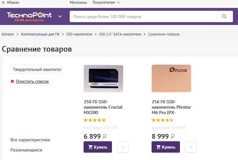
Task: Open the Plextor M6 Pro product image
Action: [171, 78]
